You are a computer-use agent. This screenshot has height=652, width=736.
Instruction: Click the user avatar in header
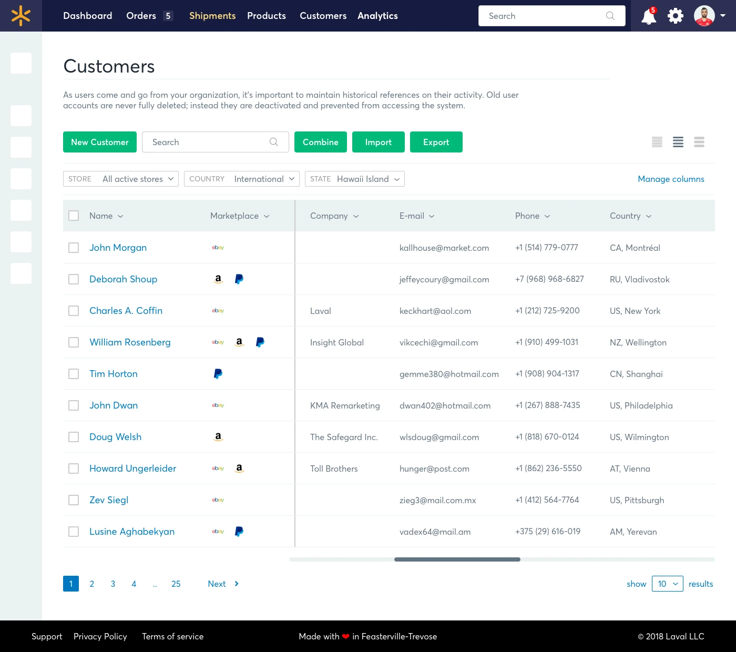[704, 16]
